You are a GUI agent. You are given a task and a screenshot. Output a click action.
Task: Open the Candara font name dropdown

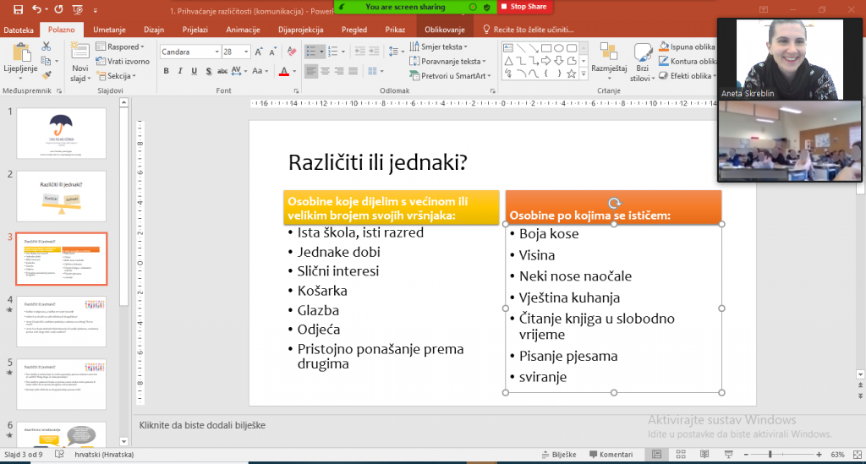215,52
